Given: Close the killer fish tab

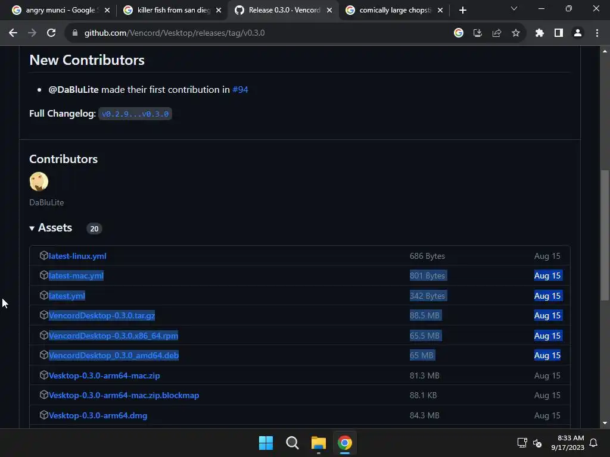Looking at the screenshot, I should pos(219,10).
